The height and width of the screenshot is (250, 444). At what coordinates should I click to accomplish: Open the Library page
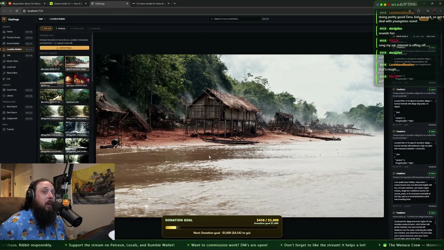point(17,96)
